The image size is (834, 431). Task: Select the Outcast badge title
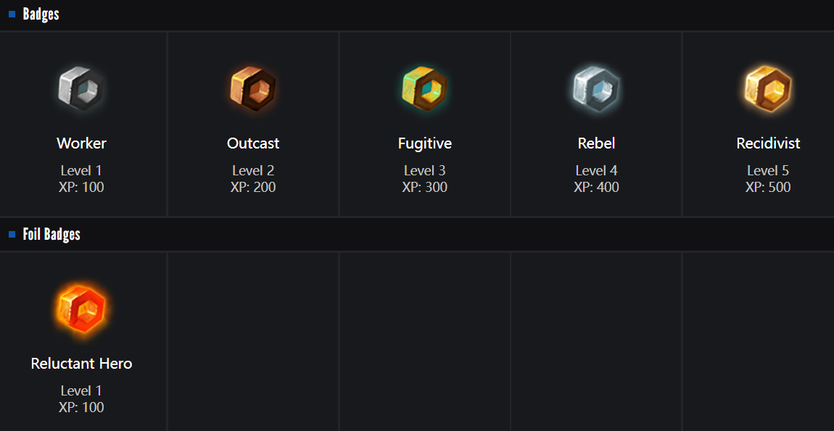(253, 143)
